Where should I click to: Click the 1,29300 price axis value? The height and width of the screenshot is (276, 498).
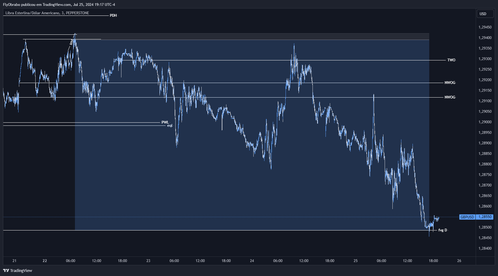pos(484,59)
